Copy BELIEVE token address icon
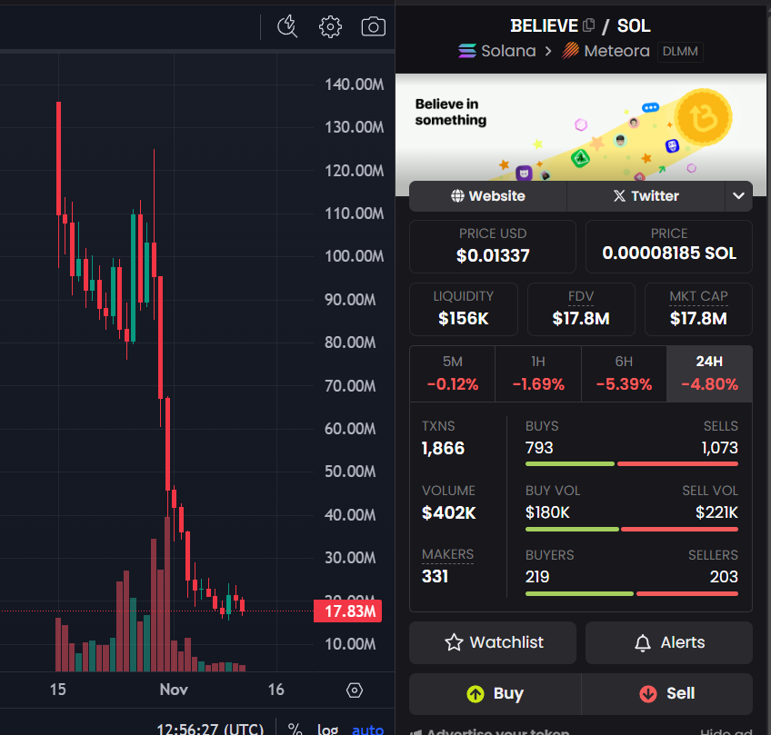 pos(588,25)
